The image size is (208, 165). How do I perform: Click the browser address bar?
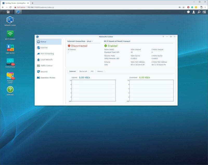(x=78, y=8)
